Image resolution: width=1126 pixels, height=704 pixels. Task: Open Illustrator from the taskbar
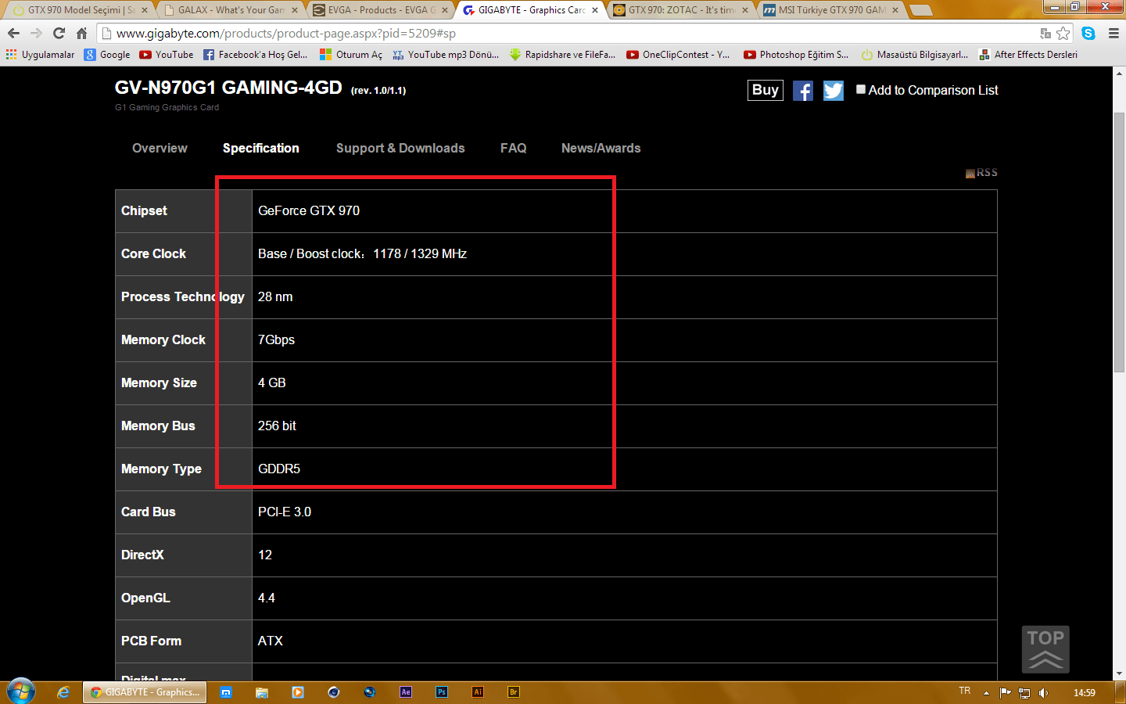tap(478, 692)
